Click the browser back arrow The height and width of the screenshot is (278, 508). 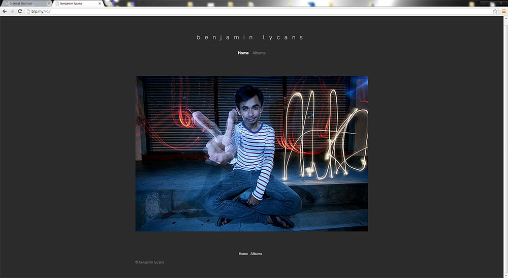coord(5,11)
